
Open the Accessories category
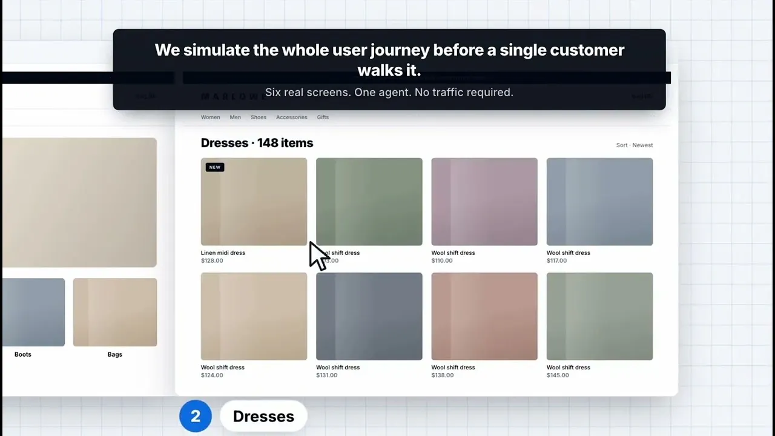(291, 117)
